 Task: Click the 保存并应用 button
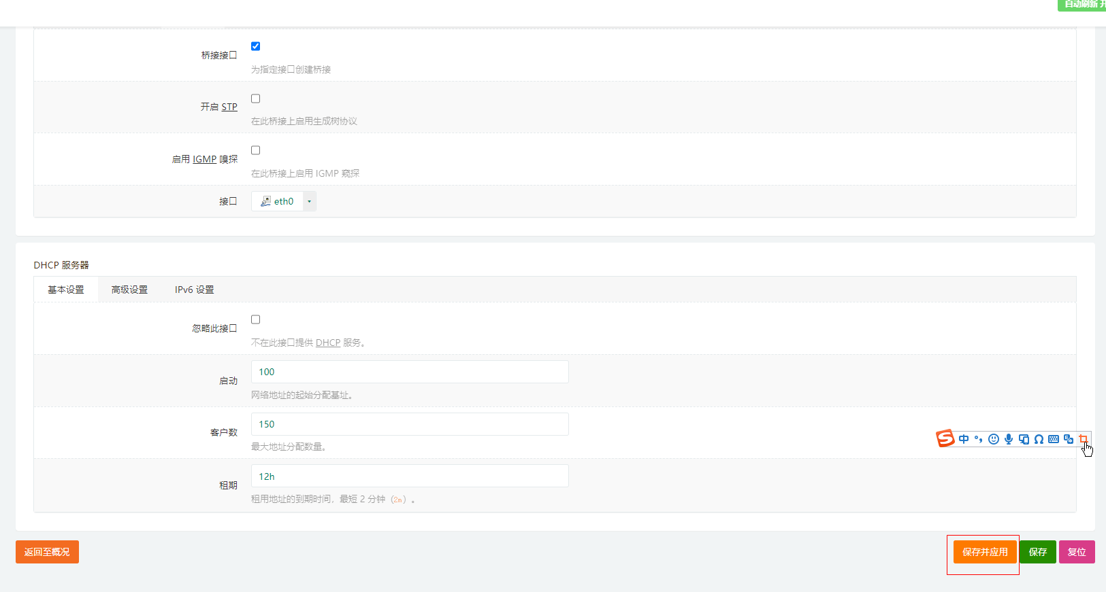pyautogui.click(x=985, y=552)
